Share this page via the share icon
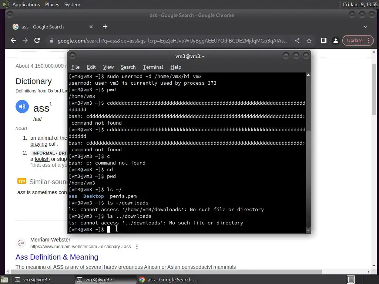Screen dimensions: 379x284 [297, 41]
